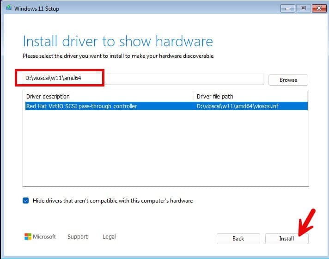The image size is (329, 259).
Task: Go Back to previous setup step
Action: 238,239
